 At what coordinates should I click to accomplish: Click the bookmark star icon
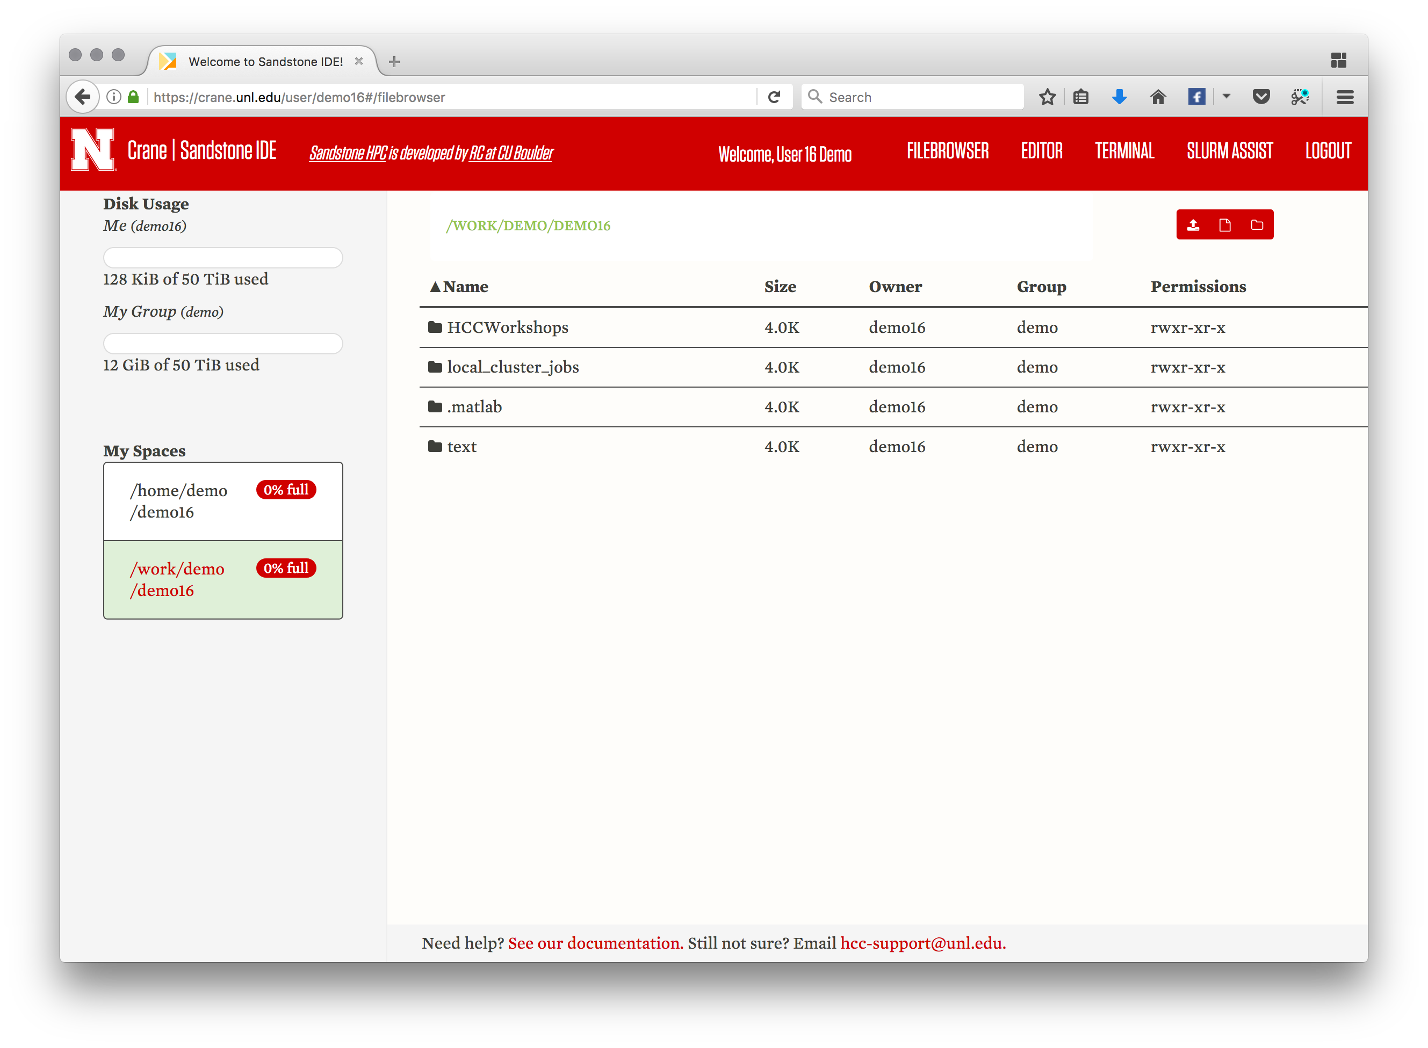1047,97
